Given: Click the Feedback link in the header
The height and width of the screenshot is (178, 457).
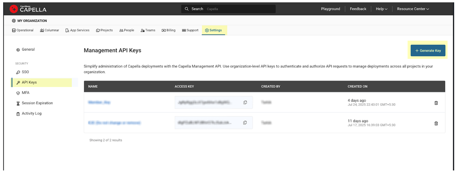Looking at the screenshot, I should tap(358, 9).
